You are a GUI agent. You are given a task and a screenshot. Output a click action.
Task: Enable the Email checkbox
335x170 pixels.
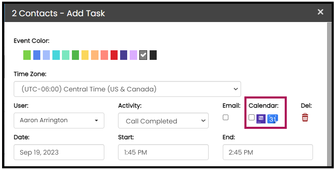(x=226, y=118)
